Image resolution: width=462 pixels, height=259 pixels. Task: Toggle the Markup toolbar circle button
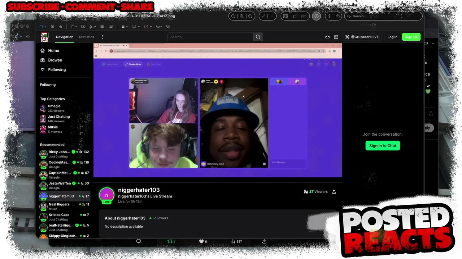(x=316, y=16)
